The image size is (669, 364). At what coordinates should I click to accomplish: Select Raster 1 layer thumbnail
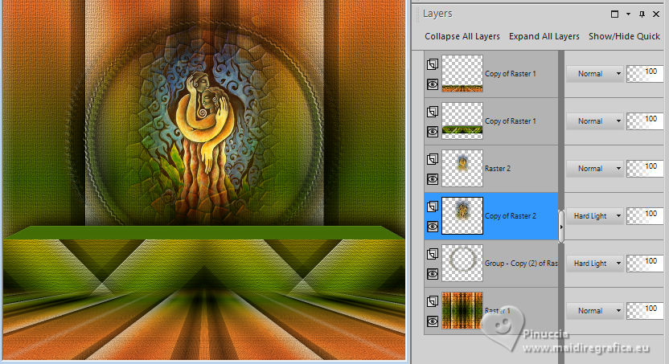462,310
